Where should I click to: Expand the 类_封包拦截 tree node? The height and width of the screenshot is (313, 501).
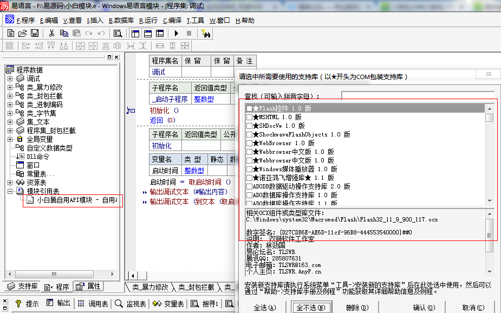tap(10, 96)
